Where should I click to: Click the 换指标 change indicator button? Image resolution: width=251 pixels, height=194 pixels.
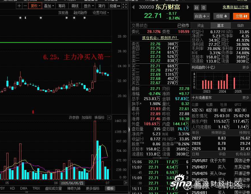point(99,118)
